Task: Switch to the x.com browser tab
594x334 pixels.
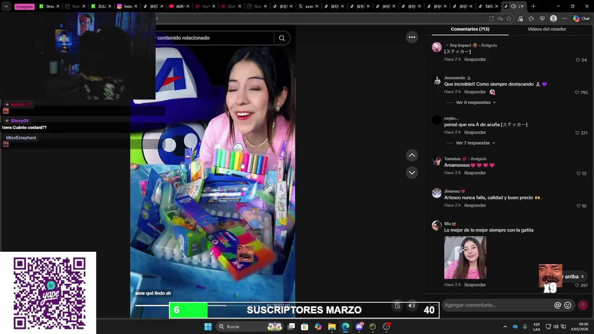Action: (x=309, y=6)
